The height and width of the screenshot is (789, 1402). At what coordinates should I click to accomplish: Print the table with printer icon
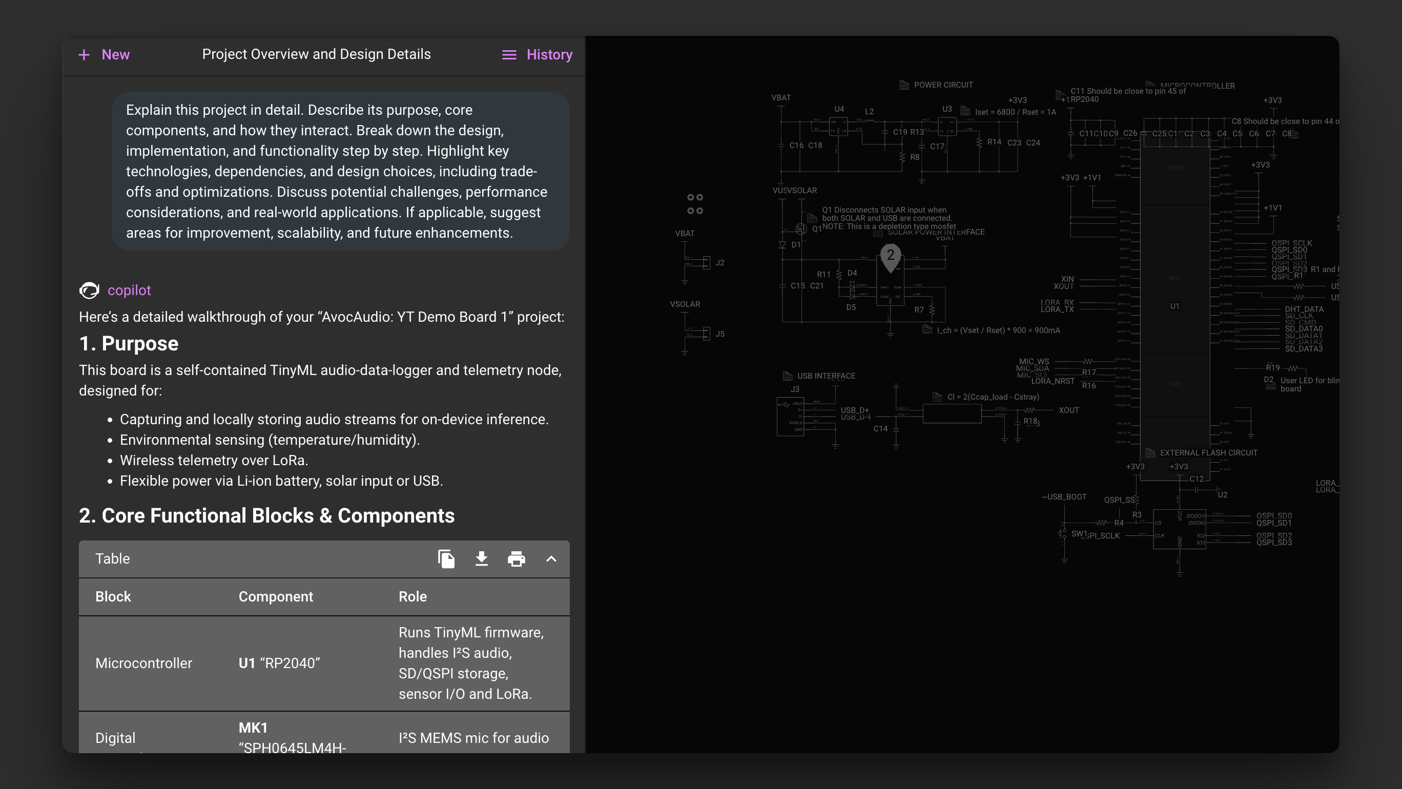click(x=516, y=559)
